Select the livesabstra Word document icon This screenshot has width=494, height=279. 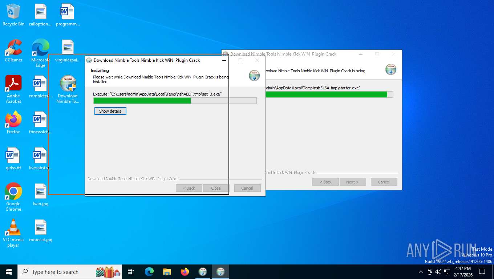pyautogui.click(x=40, y=159)
